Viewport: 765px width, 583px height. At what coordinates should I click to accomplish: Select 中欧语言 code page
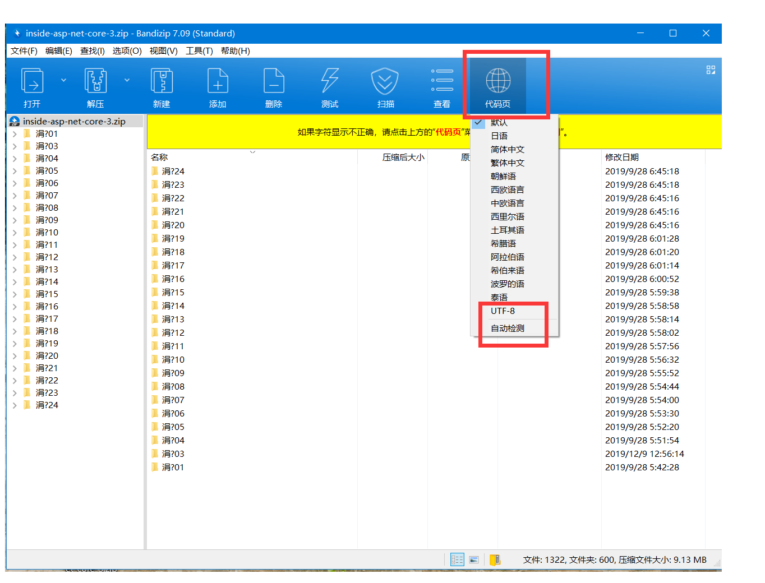pyautogui.click(x=515, y=203)
